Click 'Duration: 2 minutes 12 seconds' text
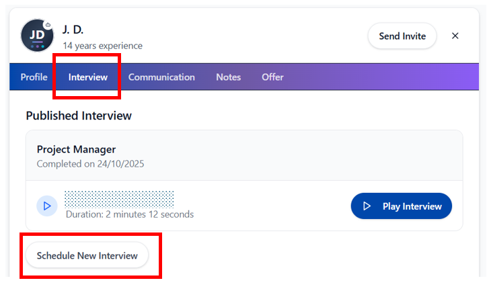 click(130, 214)
